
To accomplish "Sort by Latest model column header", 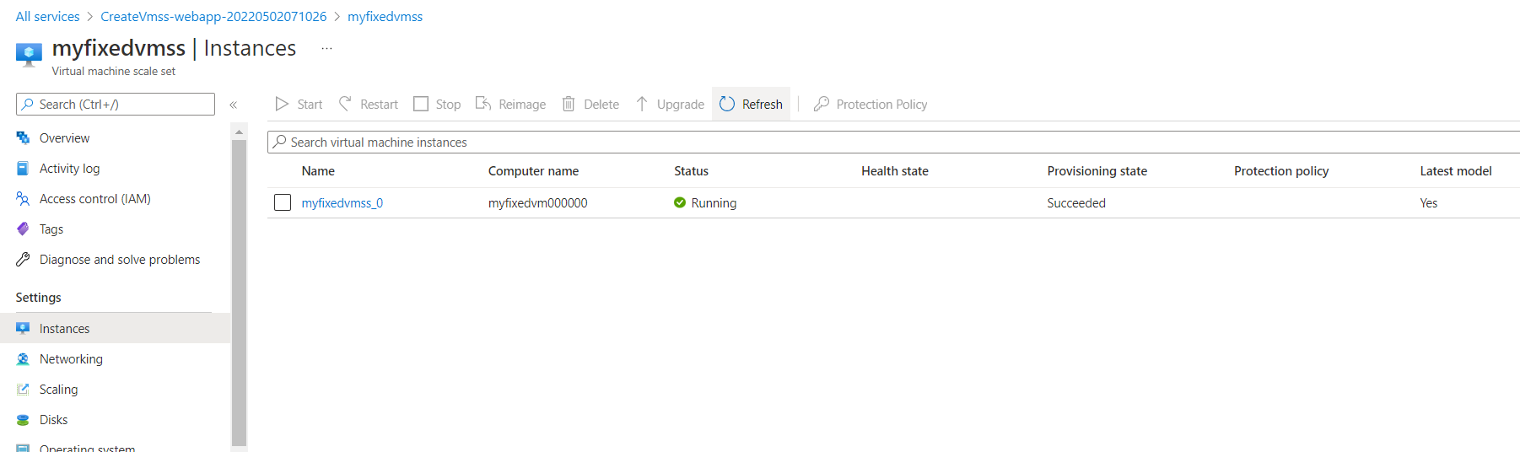I will tap(1456, 171).
